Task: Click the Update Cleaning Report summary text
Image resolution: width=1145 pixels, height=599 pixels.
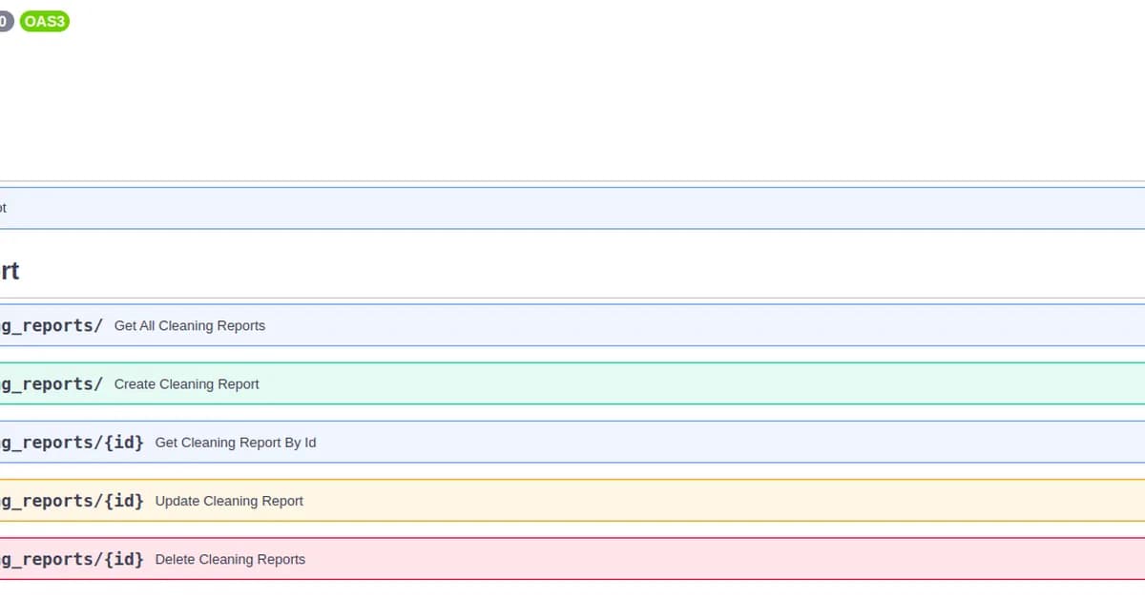Action: tap(229, 500)
